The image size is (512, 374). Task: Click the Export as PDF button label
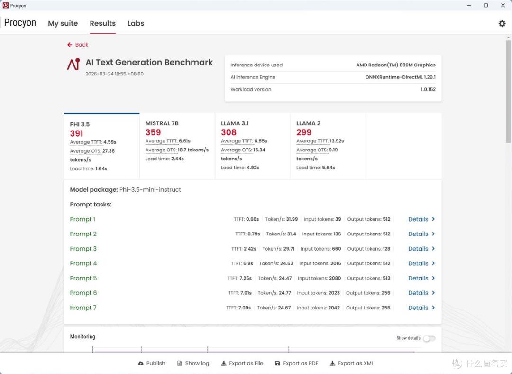[x=301, y=363]
